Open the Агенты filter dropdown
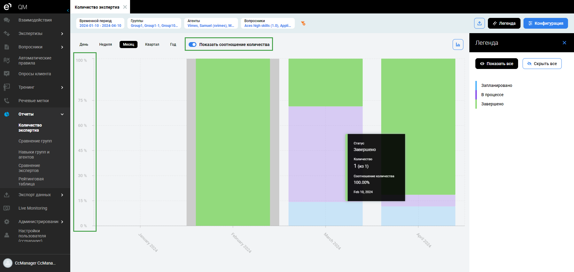 [211, 23]
